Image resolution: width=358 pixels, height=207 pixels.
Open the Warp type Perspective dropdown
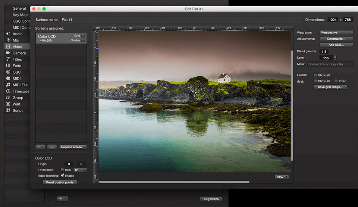click(x=336, y=33)
